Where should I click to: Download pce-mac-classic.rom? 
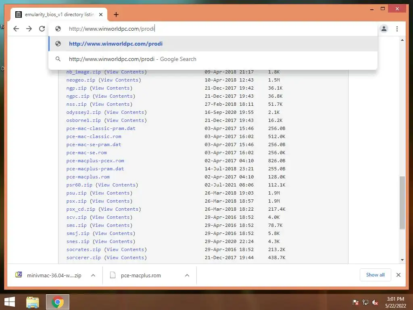94,136
